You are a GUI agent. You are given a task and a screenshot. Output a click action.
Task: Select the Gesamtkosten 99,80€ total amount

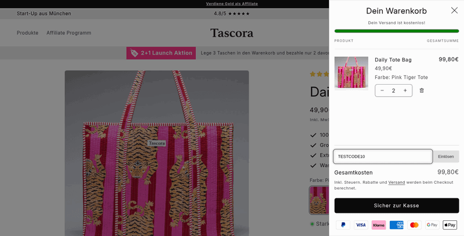pyautogui.click(x=448, y=172)
